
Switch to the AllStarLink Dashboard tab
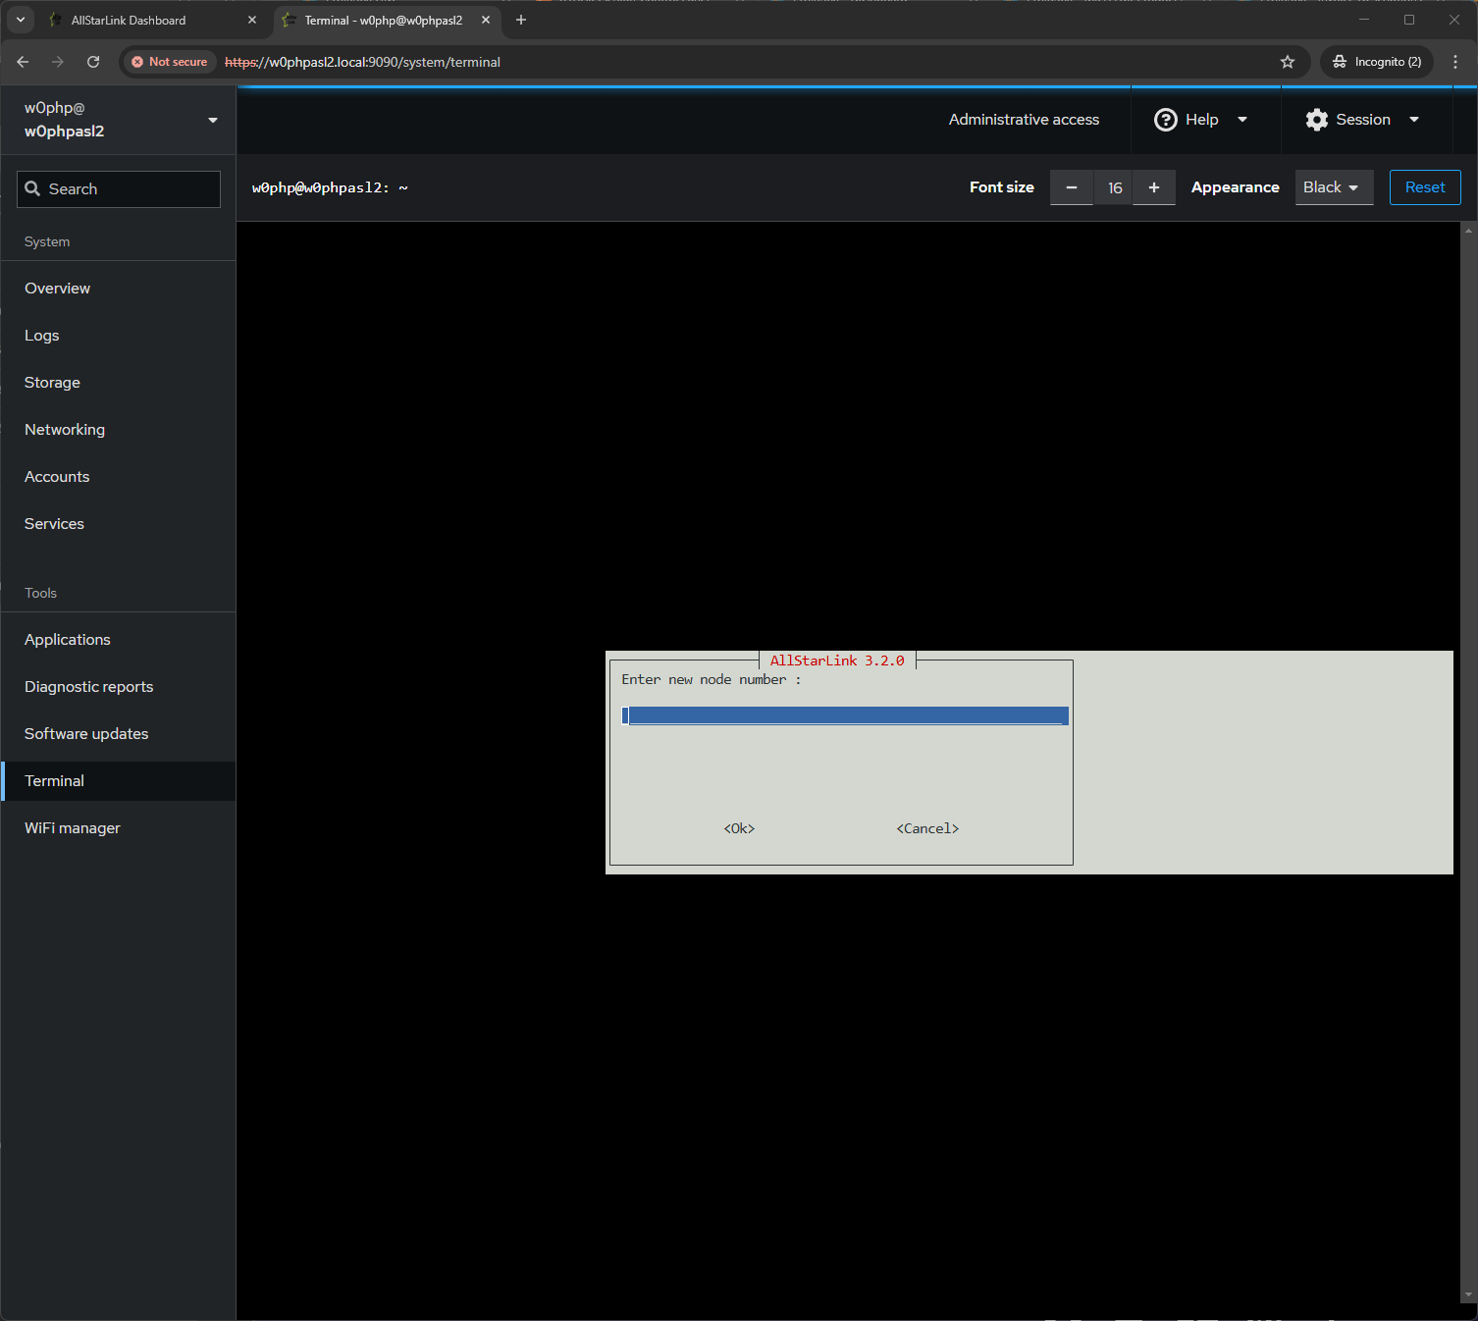[137, 20]
